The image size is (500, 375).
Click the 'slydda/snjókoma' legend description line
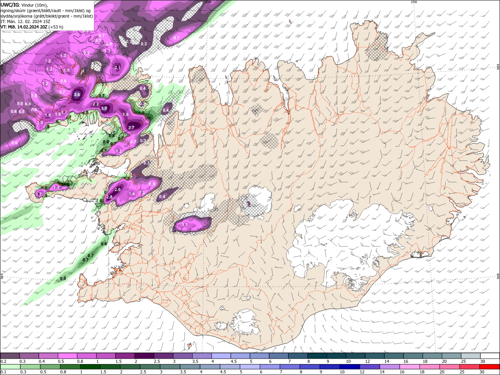click(46, 16)
